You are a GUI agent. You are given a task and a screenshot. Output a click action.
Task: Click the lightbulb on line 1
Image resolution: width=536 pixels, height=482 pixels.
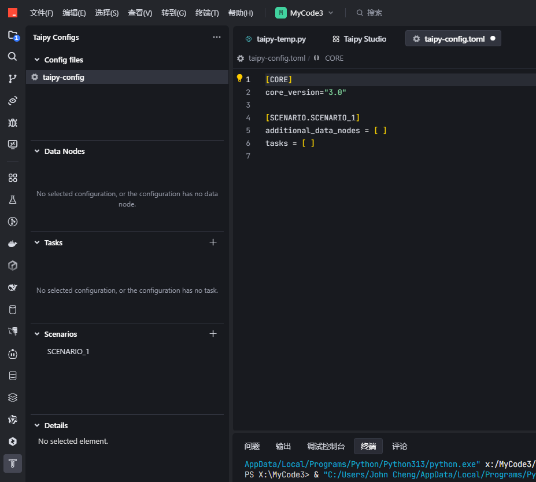(x=240, y=79)
